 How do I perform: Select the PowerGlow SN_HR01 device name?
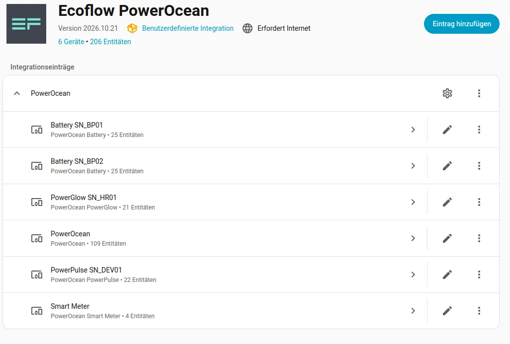(84, 198)
